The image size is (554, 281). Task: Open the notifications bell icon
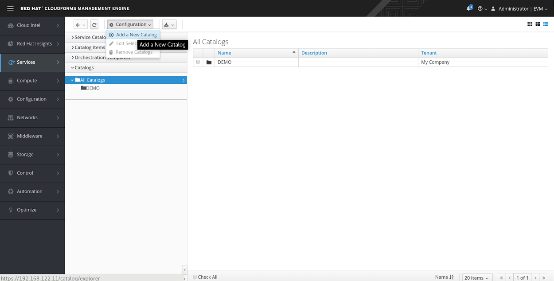(469, 8)
